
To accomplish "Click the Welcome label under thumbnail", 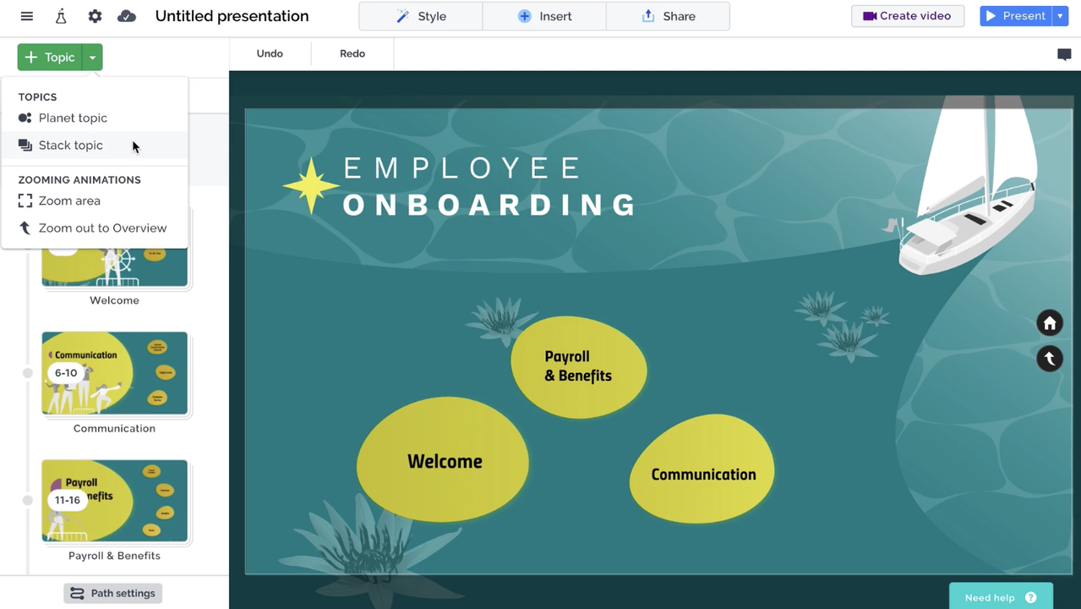I will pos(114,300).
